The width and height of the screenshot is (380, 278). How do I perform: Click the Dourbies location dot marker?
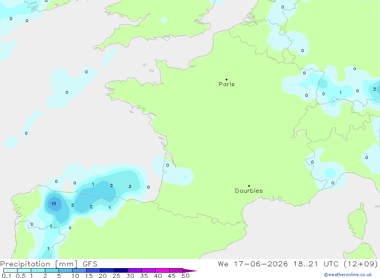(x=249, y=186)
